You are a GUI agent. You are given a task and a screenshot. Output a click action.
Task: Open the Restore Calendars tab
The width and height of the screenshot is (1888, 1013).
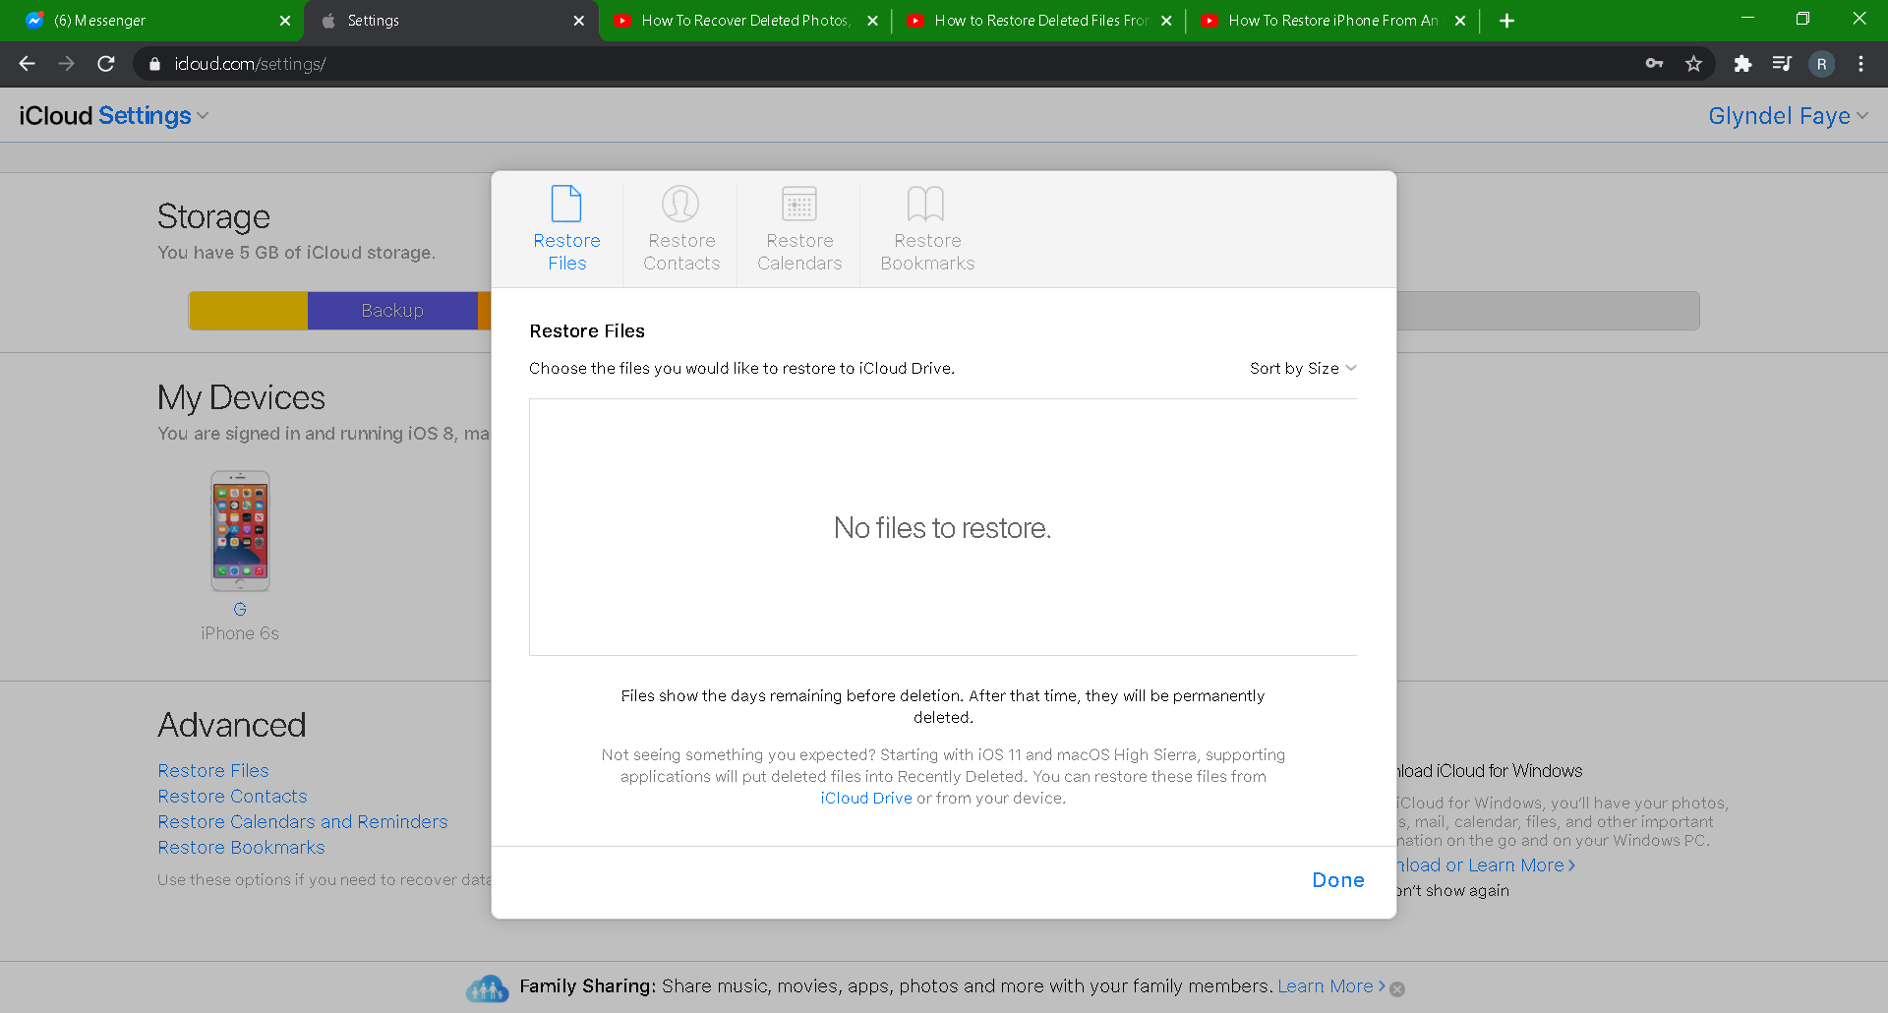pos(799,229)
